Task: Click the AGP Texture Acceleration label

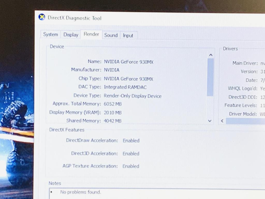Action: [x=90, y=166]
